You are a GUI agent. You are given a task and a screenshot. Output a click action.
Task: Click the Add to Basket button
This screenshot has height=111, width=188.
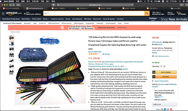[x=164, y=72]
